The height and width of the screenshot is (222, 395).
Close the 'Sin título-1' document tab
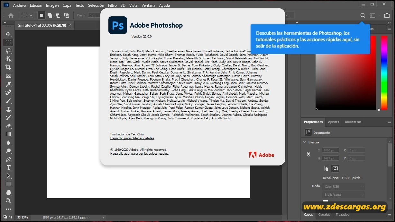tap(70, 25)
